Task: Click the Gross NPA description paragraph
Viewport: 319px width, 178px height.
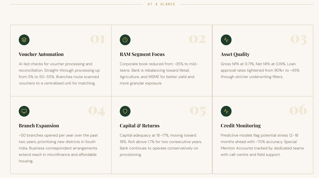Action: coord(260,70)
